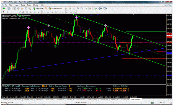This screenshot has width=173, height=105.
Task: Expand the Indicators dropdown arrow
Action: click(97, 9)
